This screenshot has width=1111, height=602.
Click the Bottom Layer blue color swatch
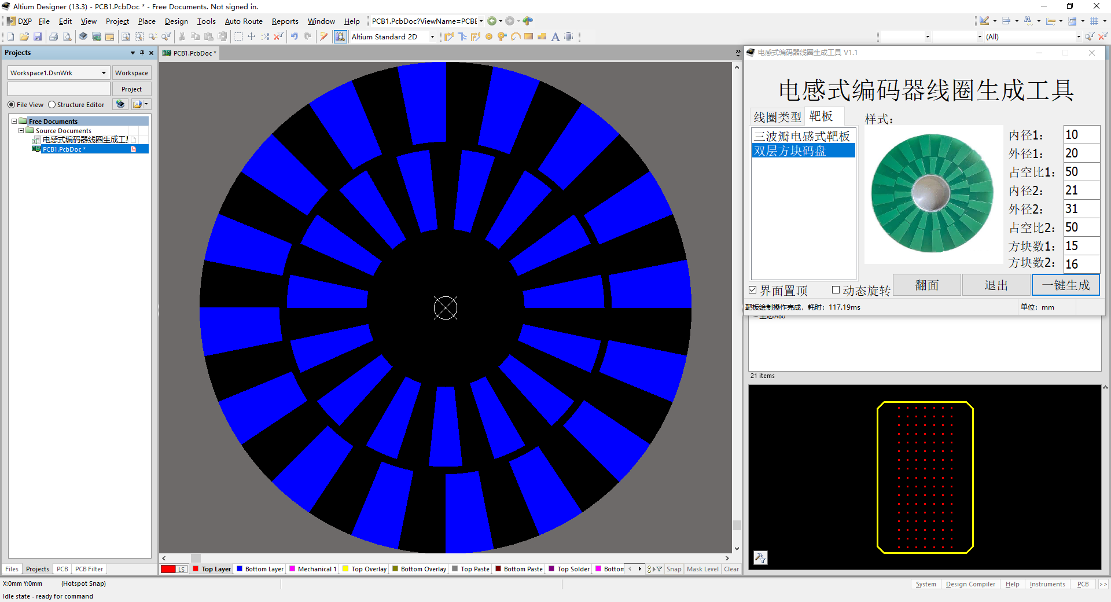click(239, 569)
